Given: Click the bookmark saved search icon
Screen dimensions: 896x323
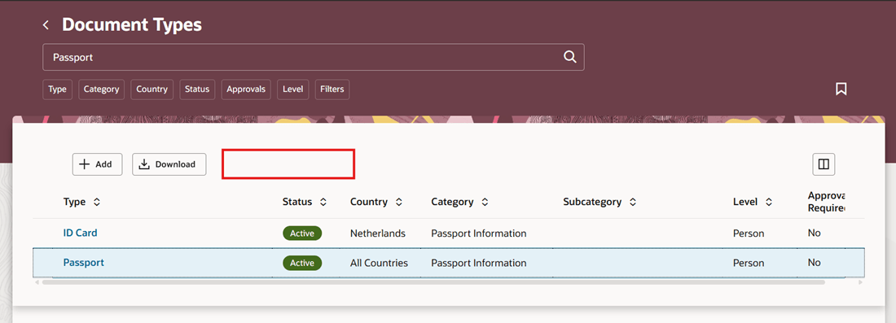Looking at the screenshot, I should pyautogui.click(x=841, y=89).
